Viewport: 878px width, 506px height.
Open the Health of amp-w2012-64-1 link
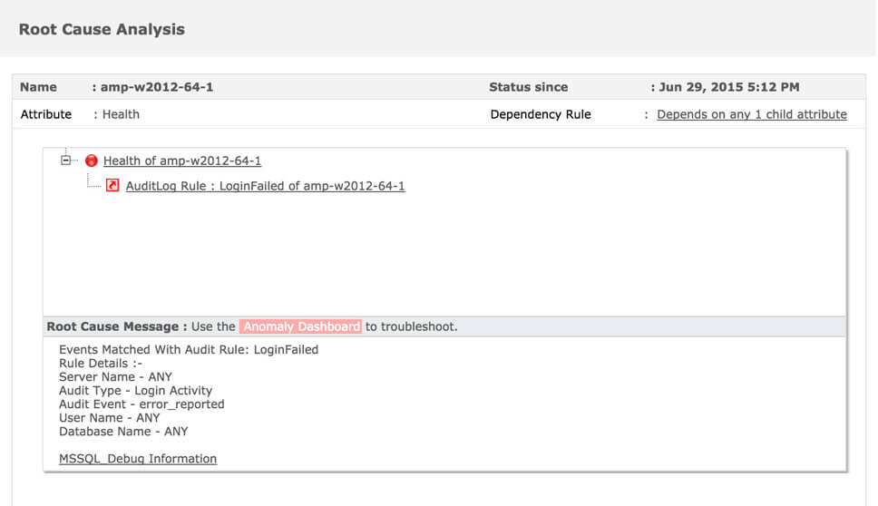tap(182, 161)
